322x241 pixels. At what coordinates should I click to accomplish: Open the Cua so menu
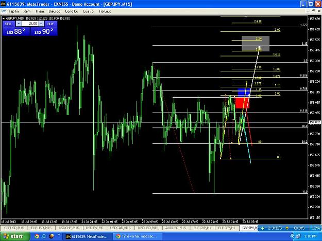(88, 11)
